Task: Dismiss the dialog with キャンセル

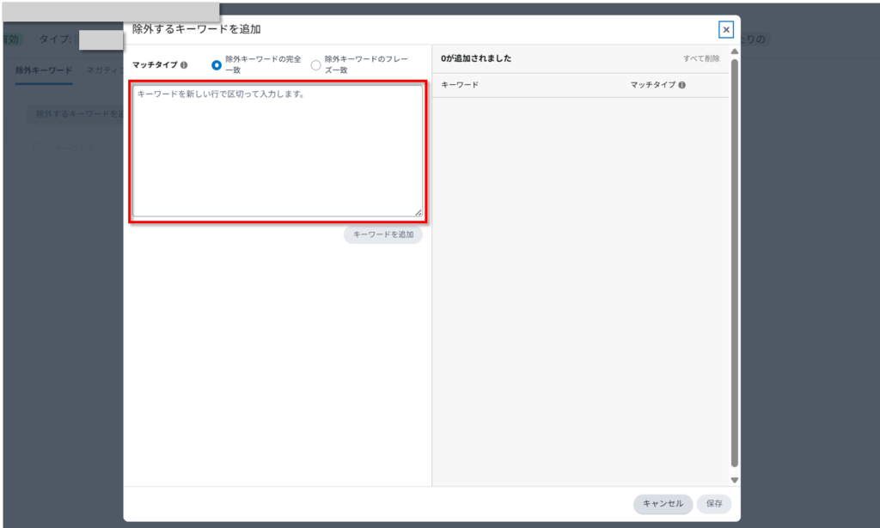Action: point(663,504)
